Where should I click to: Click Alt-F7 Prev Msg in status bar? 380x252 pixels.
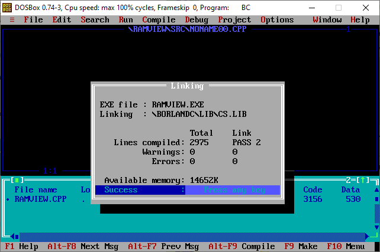(163, 247)
